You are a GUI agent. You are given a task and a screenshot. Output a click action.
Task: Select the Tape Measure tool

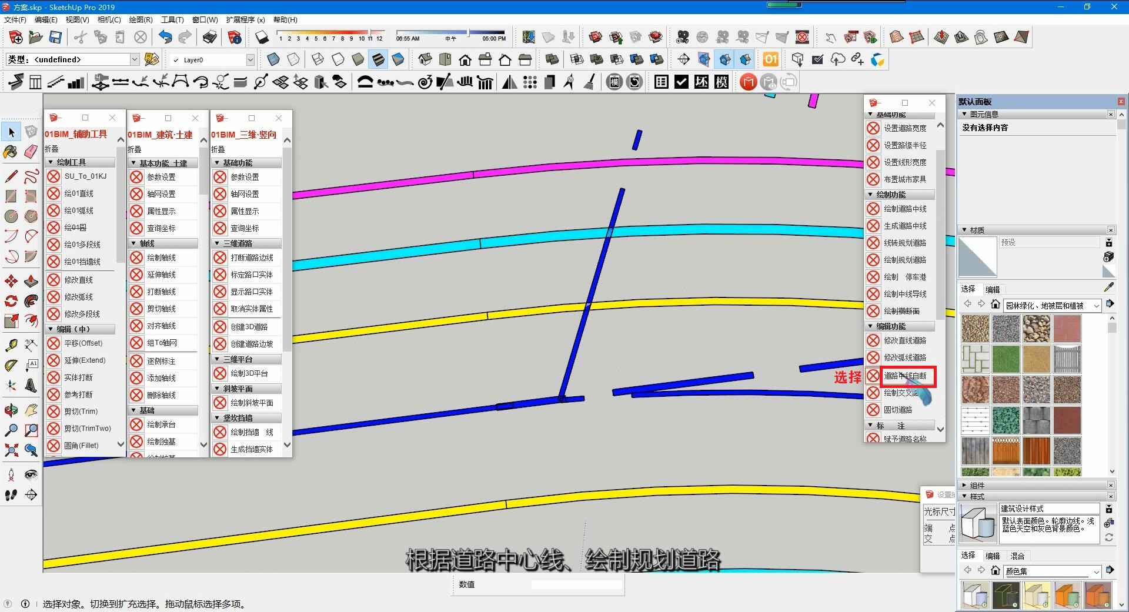[11, 345]
